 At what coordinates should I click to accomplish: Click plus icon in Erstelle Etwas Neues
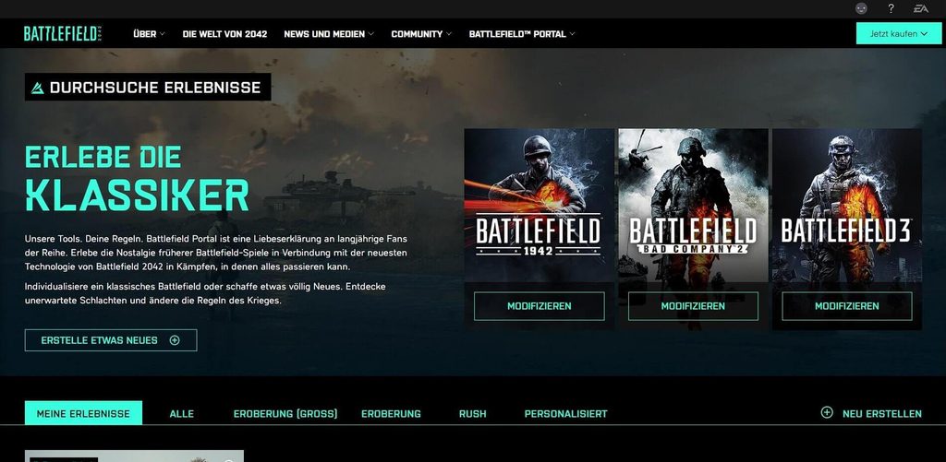coord(175,340)
